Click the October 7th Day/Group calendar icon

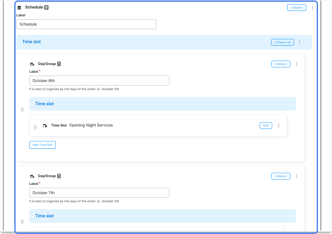pos(32,176)
